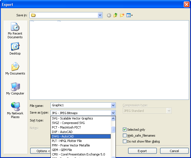191x158 pixels.
Task: Click the Cancel button
Action: pyautogui.click(x=174, y=151)
